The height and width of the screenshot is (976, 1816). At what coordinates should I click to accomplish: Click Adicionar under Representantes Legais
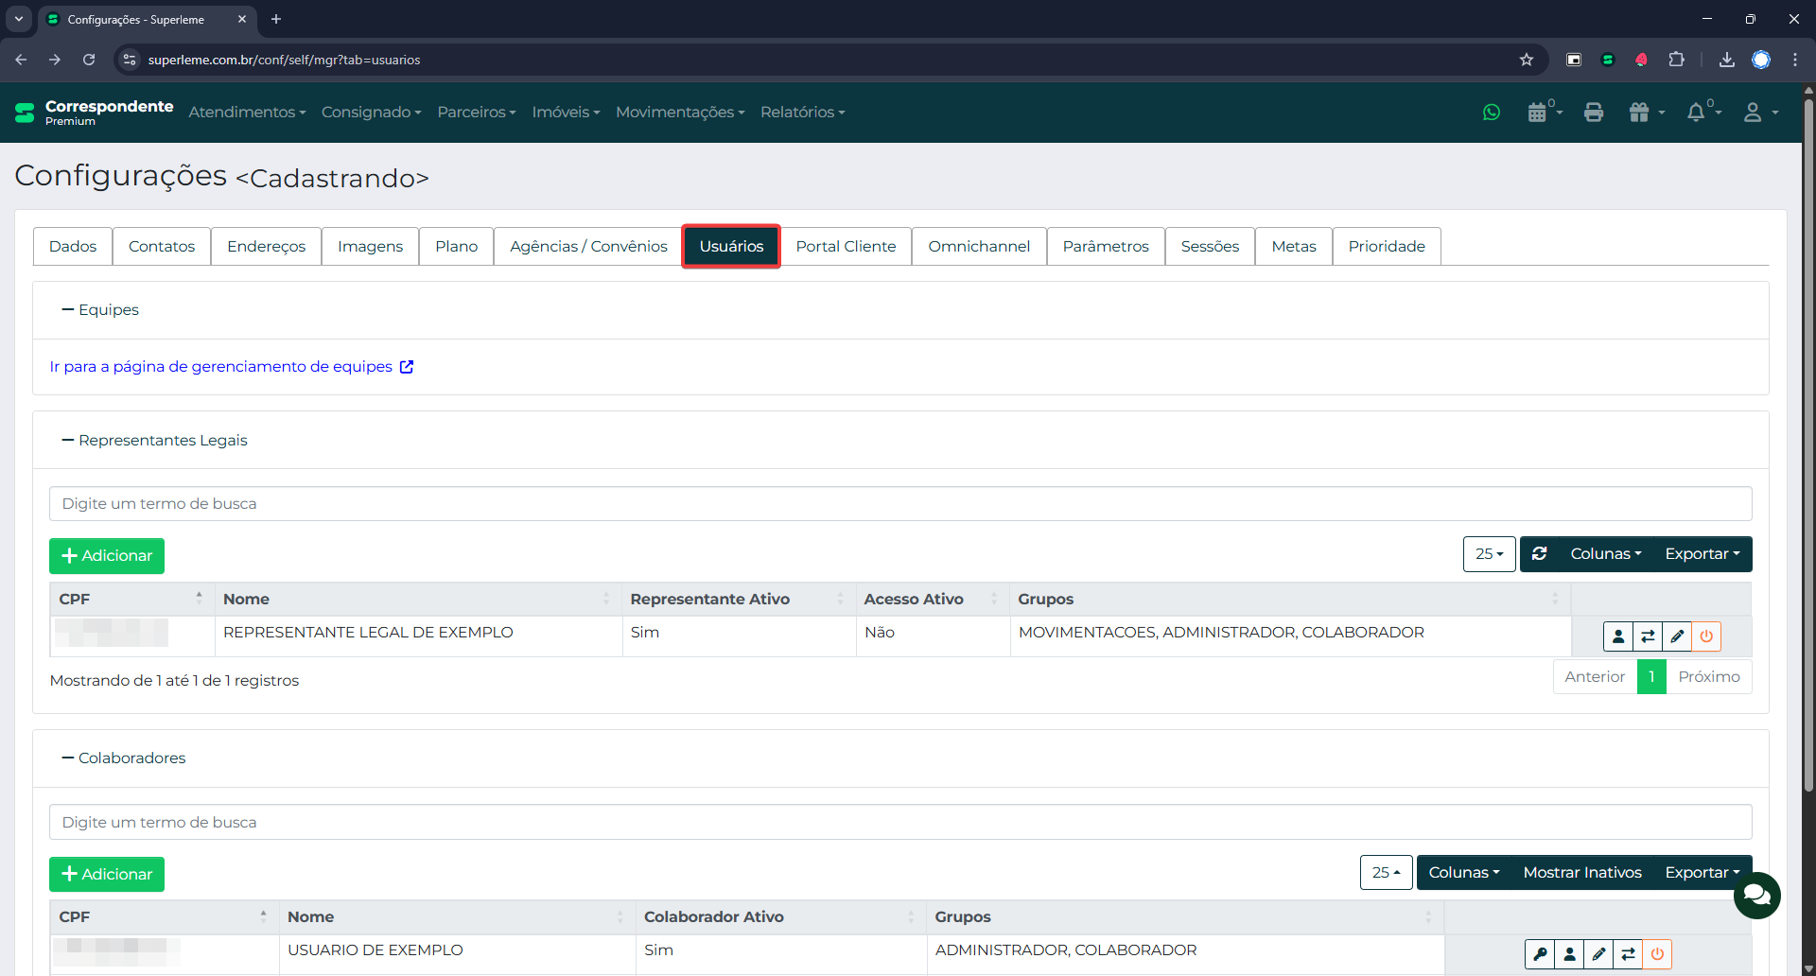107,556
